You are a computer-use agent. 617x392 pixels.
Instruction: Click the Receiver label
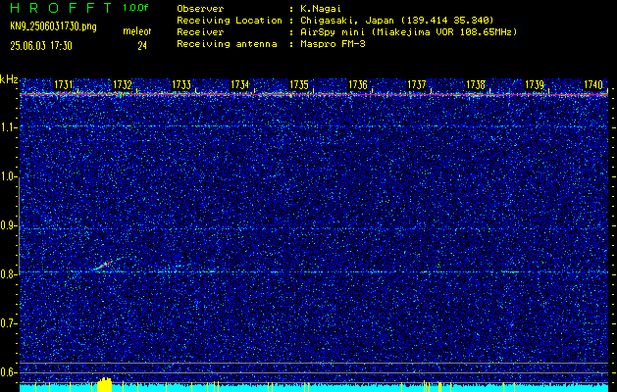[x=200, y=32]
